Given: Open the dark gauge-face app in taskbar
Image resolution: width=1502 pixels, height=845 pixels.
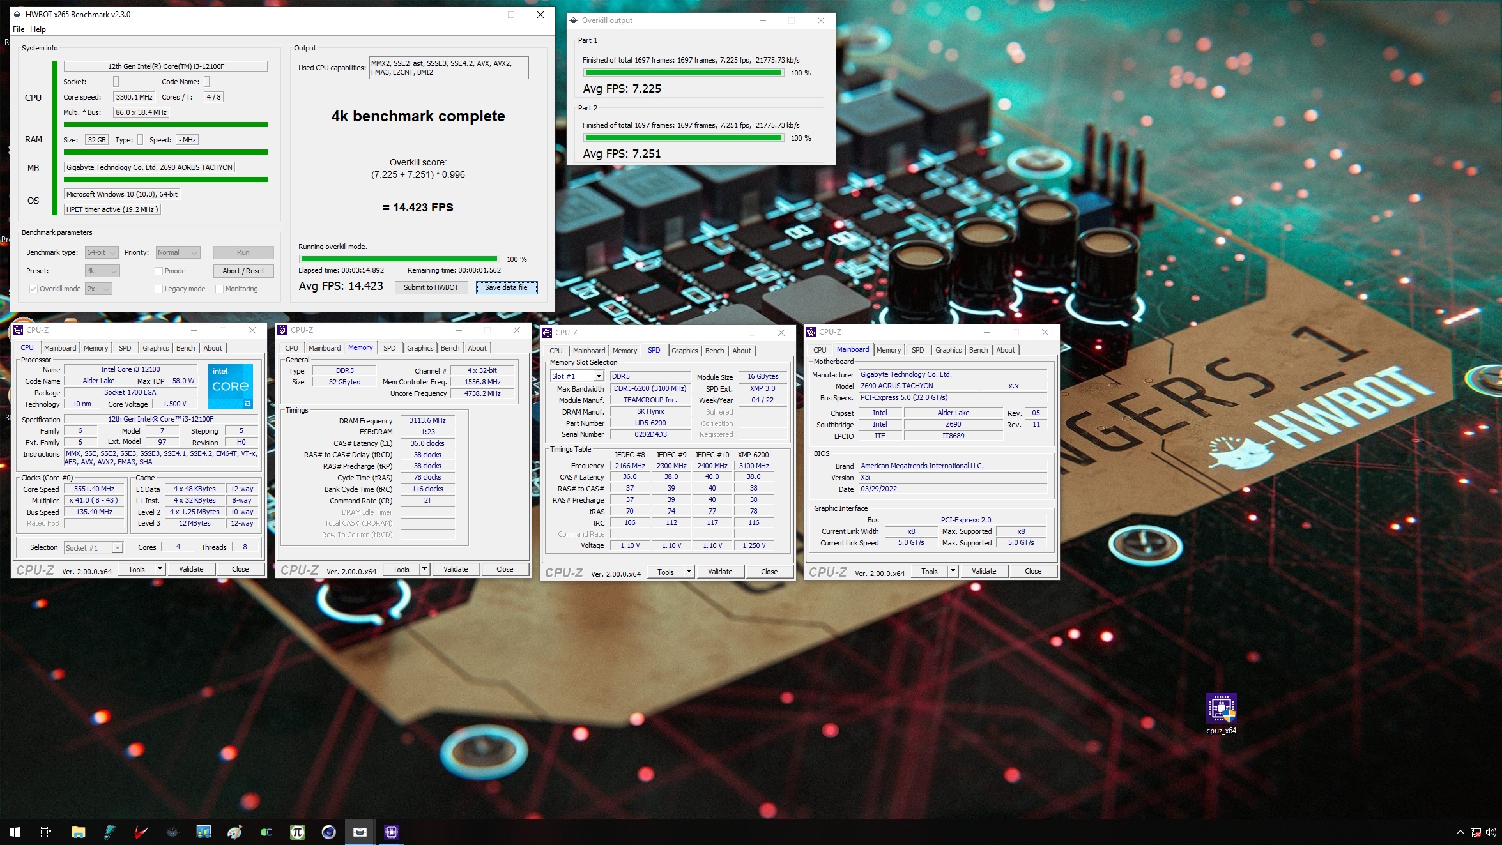Looking at the screenshot, I should (x=172, y=832).
